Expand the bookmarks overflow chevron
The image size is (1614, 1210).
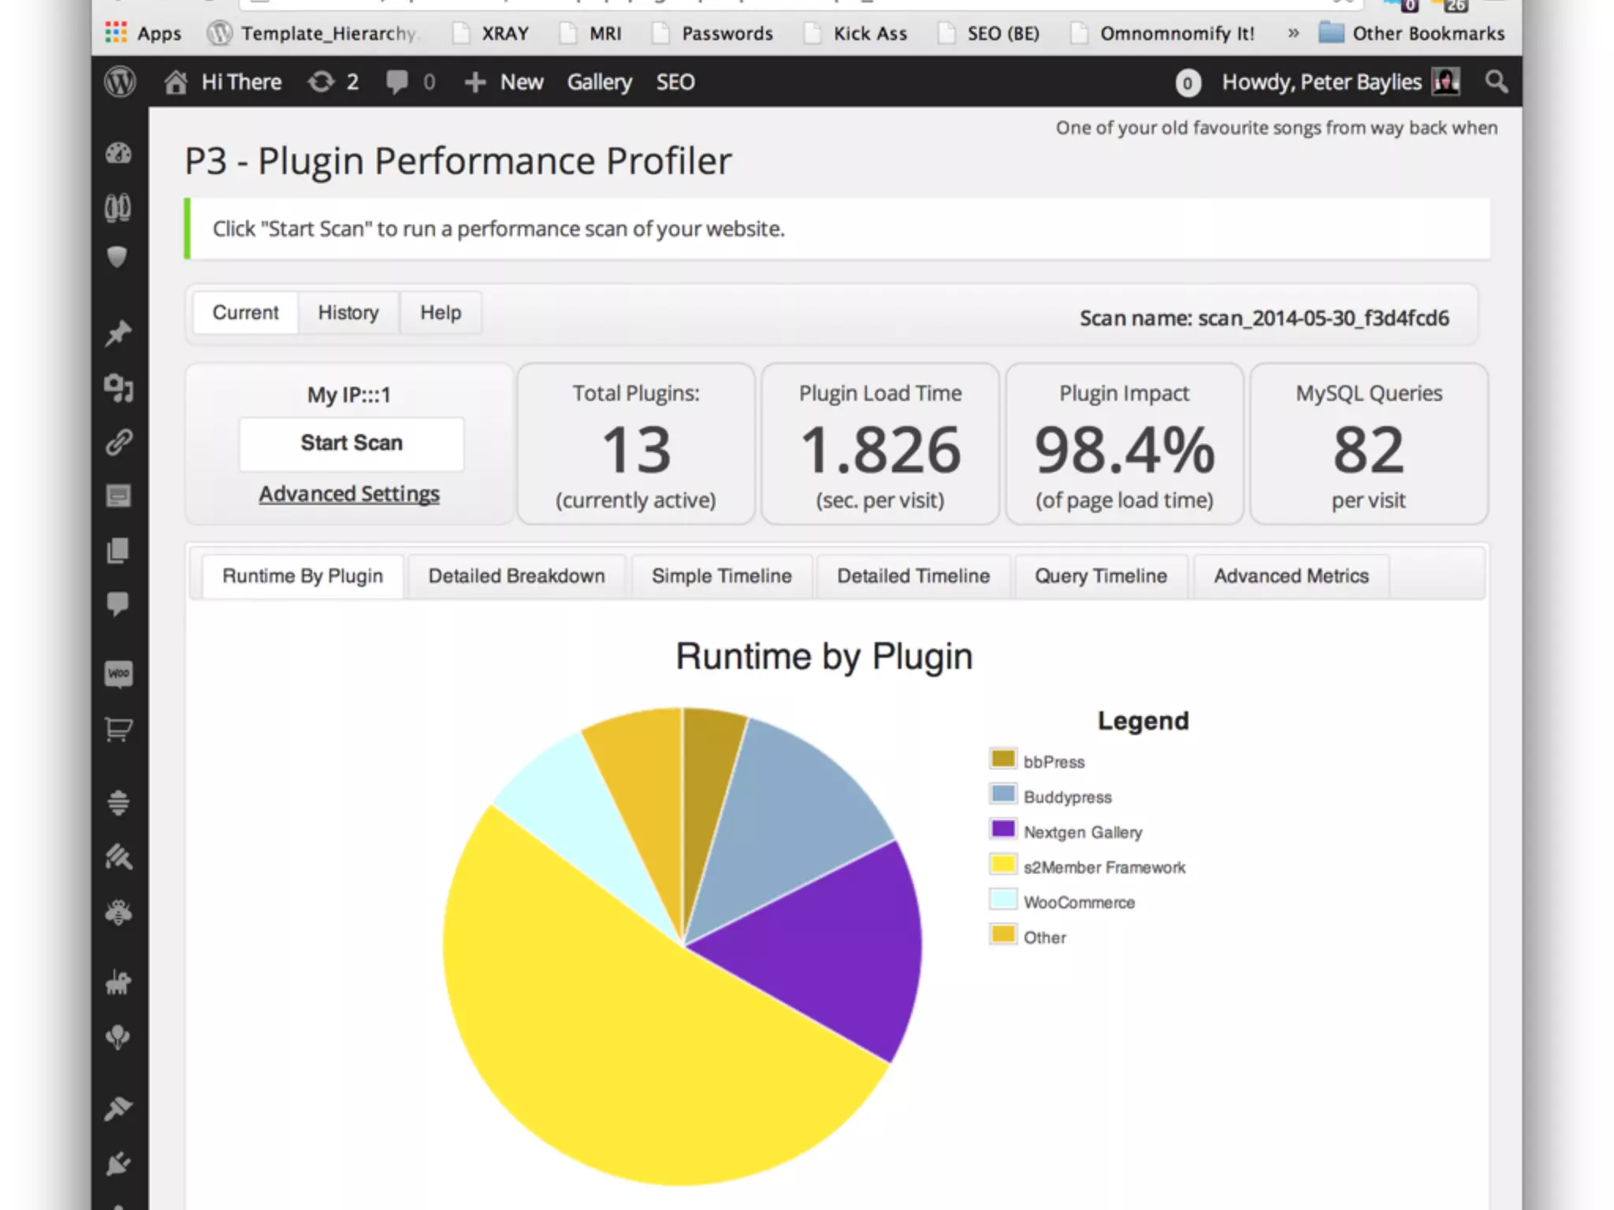pyautogui.click(x=1293, y=33)
